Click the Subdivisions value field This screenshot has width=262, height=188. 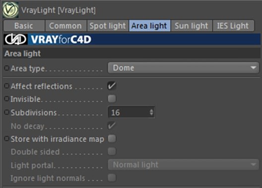(131, 112)
